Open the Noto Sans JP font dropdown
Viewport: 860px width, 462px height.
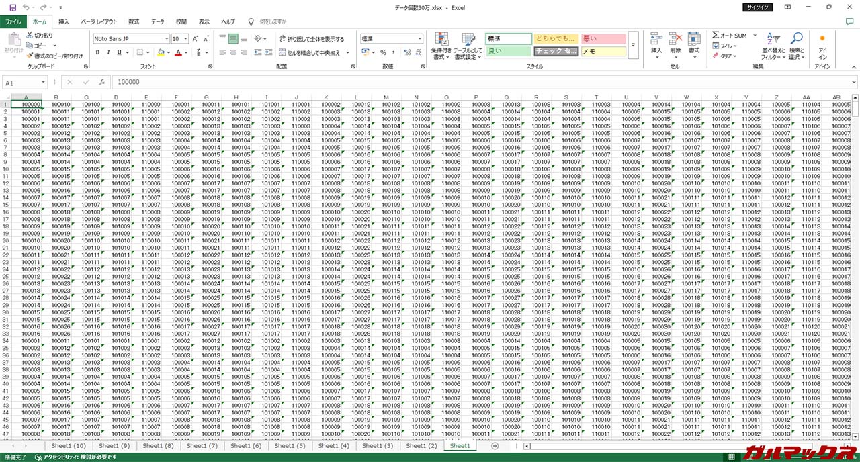[x=165, y=39]
